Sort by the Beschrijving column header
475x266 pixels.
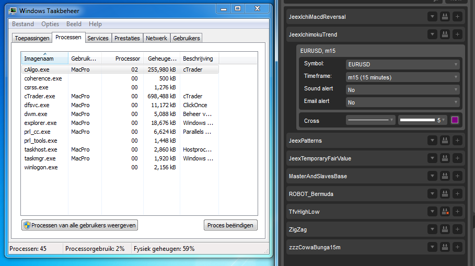[x=199, y=59]
